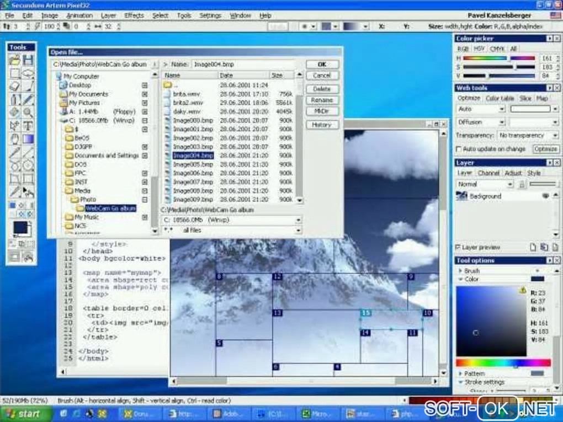Hide the Background layer eye icon
This screenshot has height=422, width=563.
(545, 196)
